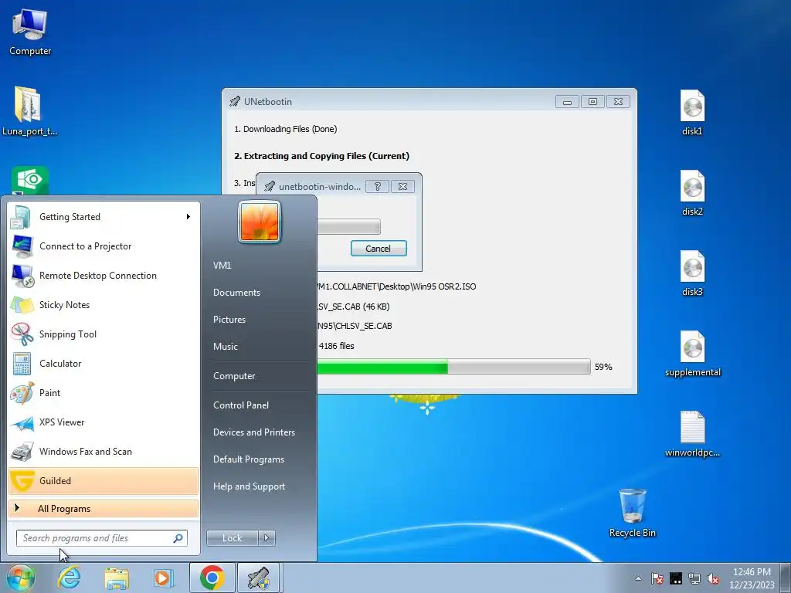Click the '4186 files' text

click(x=337, y=346)
